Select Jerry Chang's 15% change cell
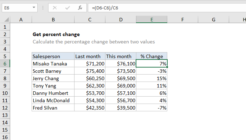This screenshot has width=246, height=140. (x=151, y=78)
